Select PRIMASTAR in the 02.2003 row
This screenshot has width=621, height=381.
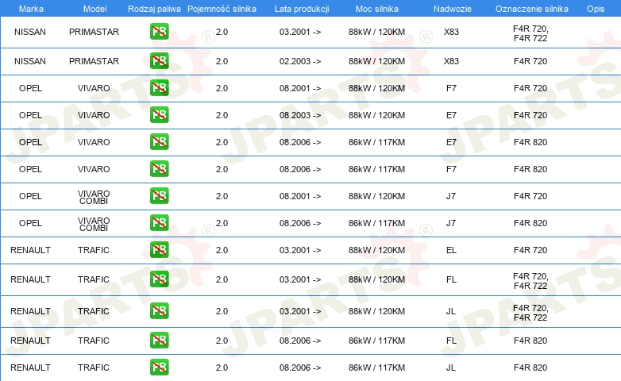point(94,61)
